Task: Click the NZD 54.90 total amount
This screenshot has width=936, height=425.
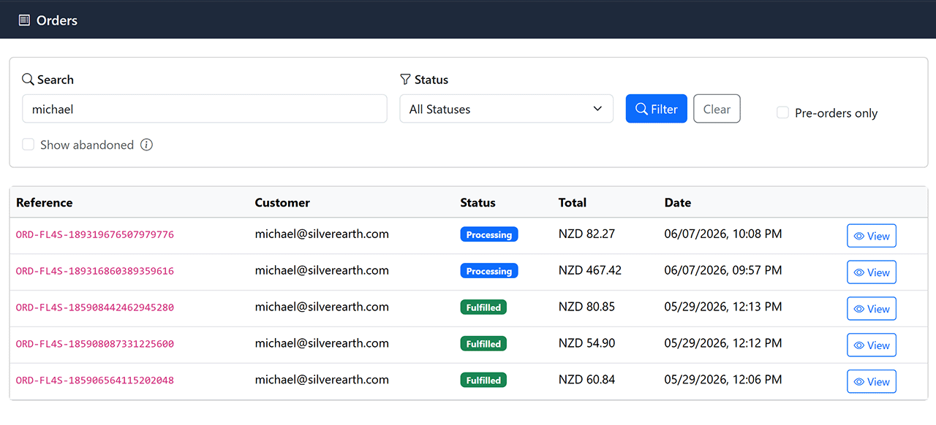Action: [x=586, y=343]
